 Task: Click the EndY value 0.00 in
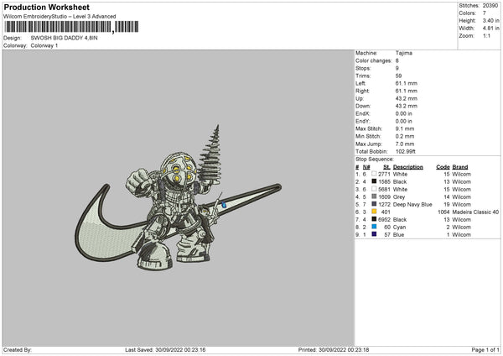click(403, 121)
